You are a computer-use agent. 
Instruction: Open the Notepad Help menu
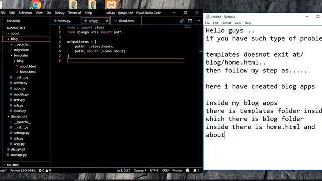tap(248, 23)
